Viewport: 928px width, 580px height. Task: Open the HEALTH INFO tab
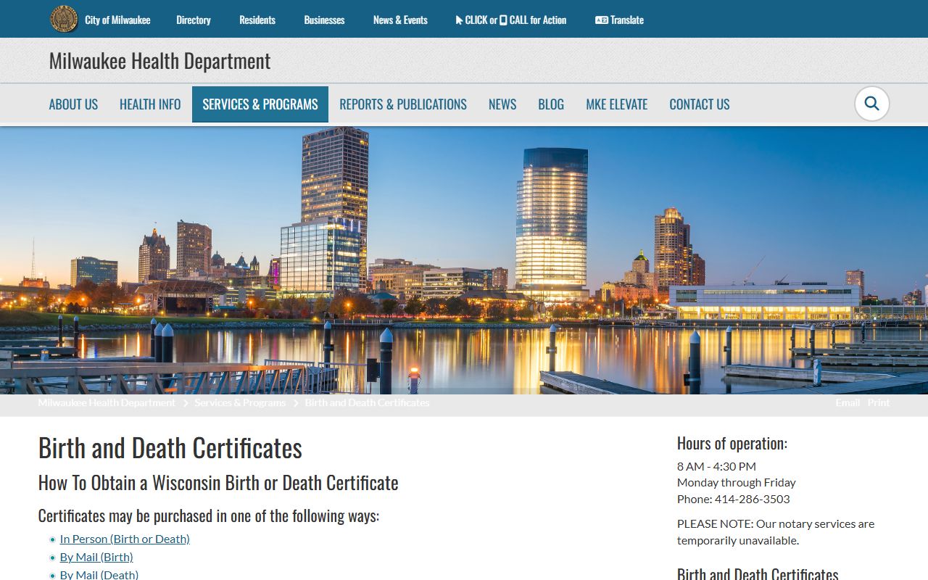[x=150, y=104]
